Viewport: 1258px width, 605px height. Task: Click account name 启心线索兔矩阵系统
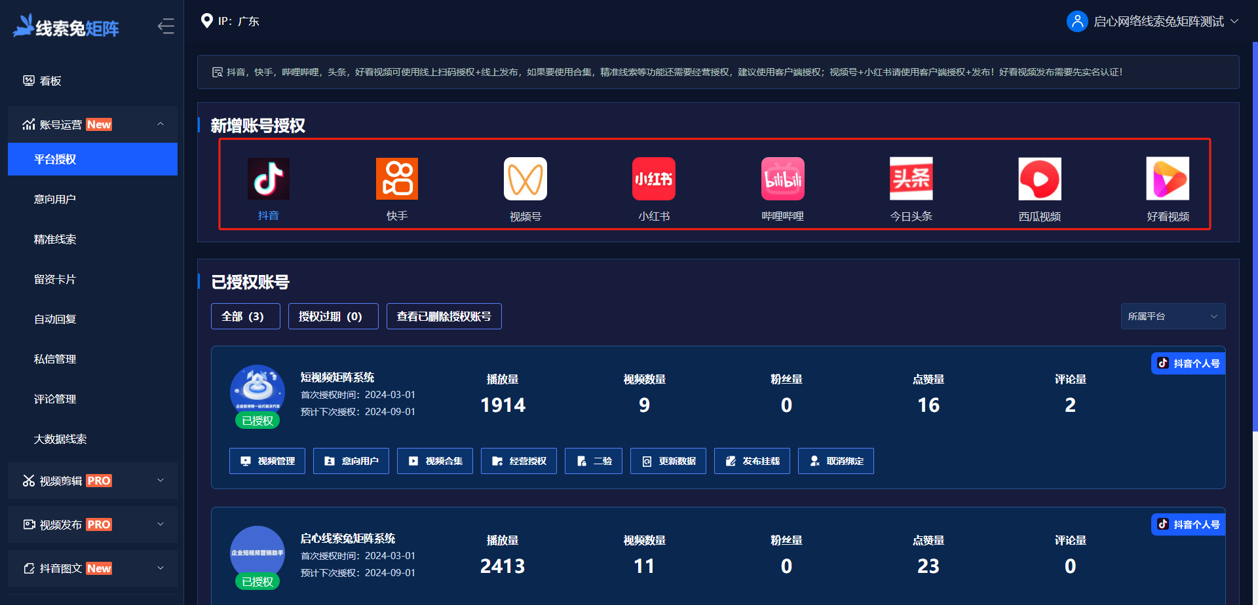click(348, 538)
